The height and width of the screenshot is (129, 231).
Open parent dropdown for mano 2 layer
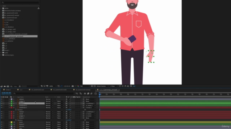pos(91,103)
